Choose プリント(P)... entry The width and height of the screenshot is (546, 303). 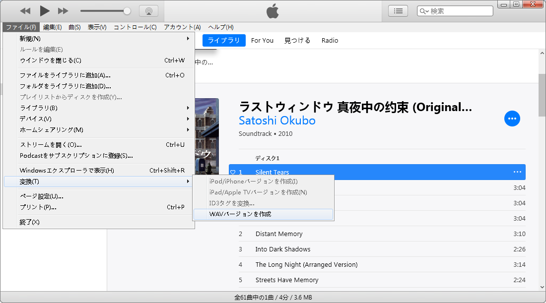click(99, 207)
